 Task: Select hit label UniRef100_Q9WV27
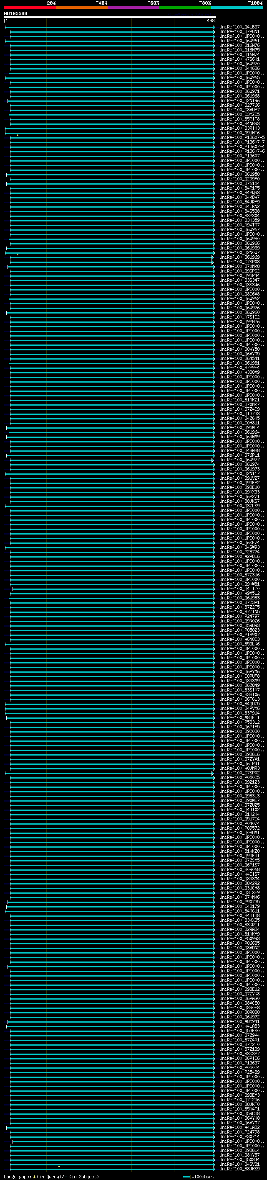239,478
